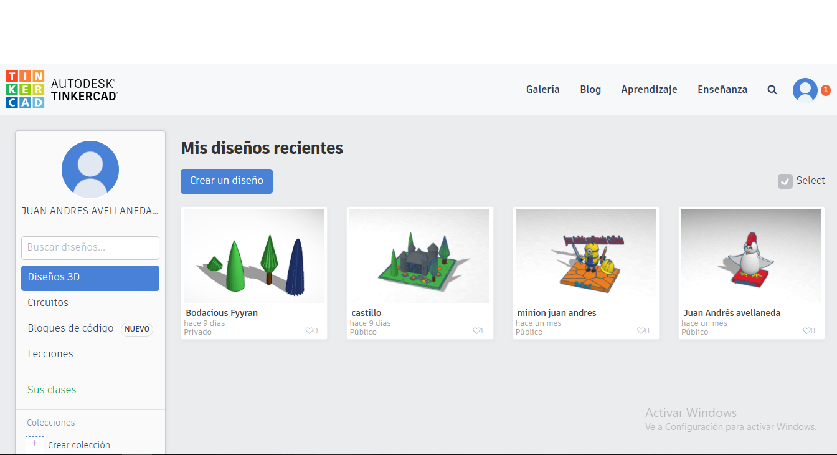The width and height of the screenshot is (837, 455).
Task: Click the Privado label on Bodacious Fyyran
Action: [x=198, y=332]
